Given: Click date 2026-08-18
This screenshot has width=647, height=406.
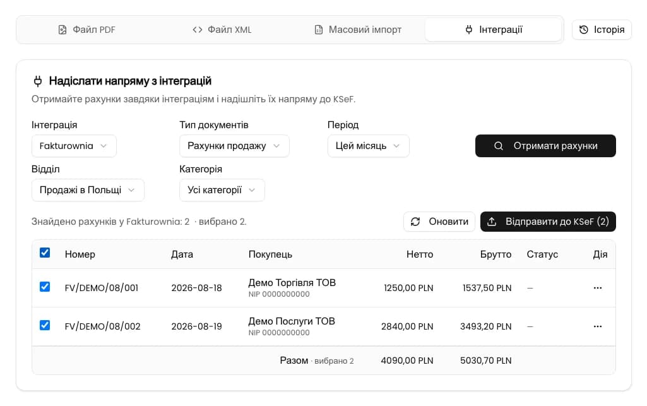Looking at the screenshot, I should tap(196, 287).
